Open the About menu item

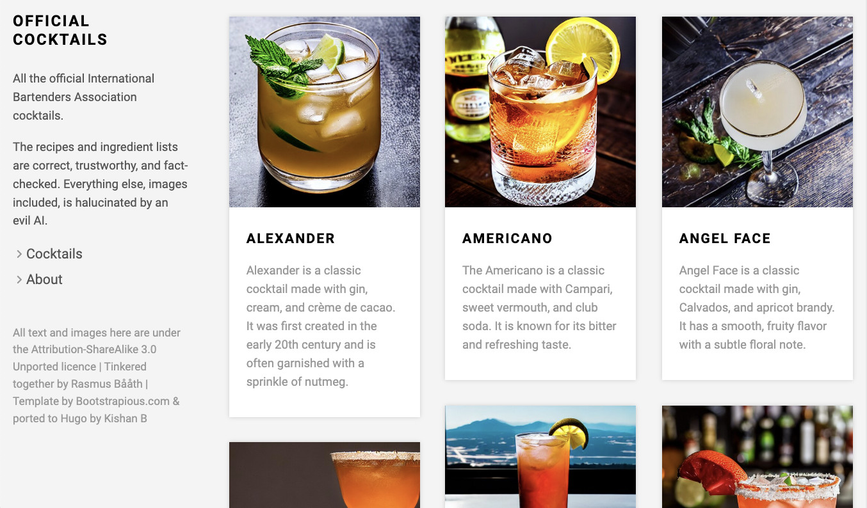(x=44, y=280)
